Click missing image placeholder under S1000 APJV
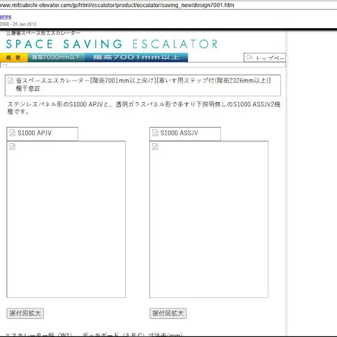 coord(66,220)
